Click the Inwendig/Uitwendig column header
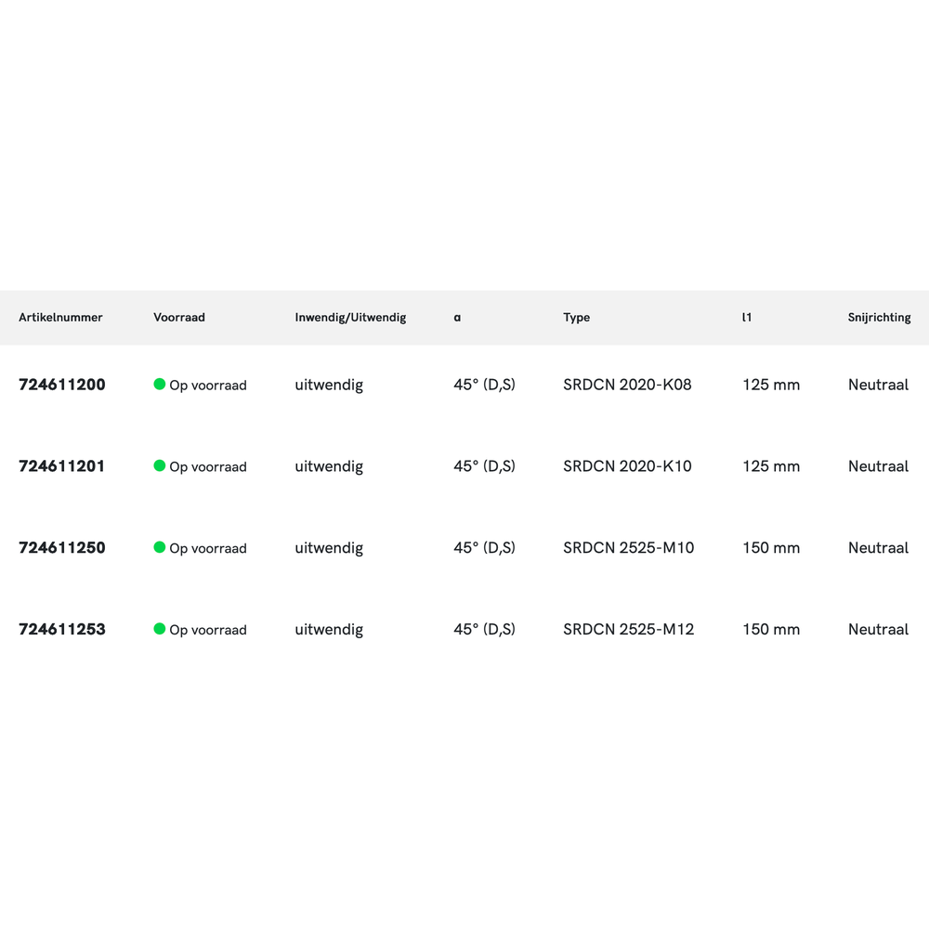929x929 pixels. (x=350, y=318)
